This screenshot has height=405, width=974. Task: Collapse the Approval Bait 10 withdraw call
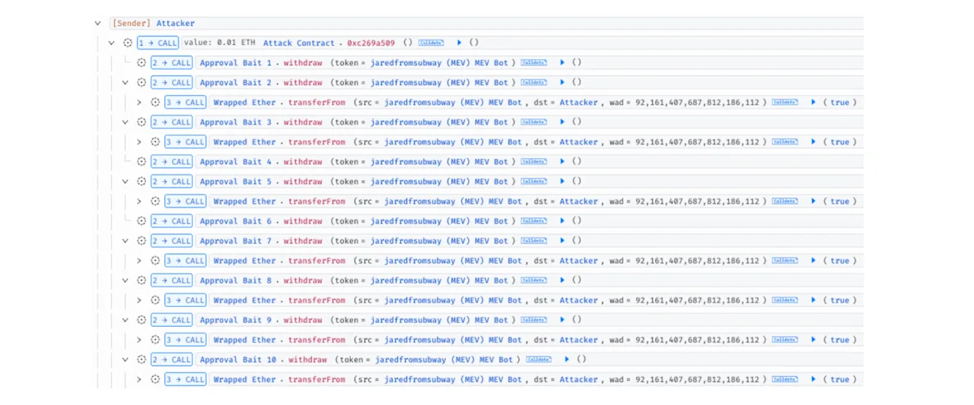pyautogui.click(x=126, y=359)
